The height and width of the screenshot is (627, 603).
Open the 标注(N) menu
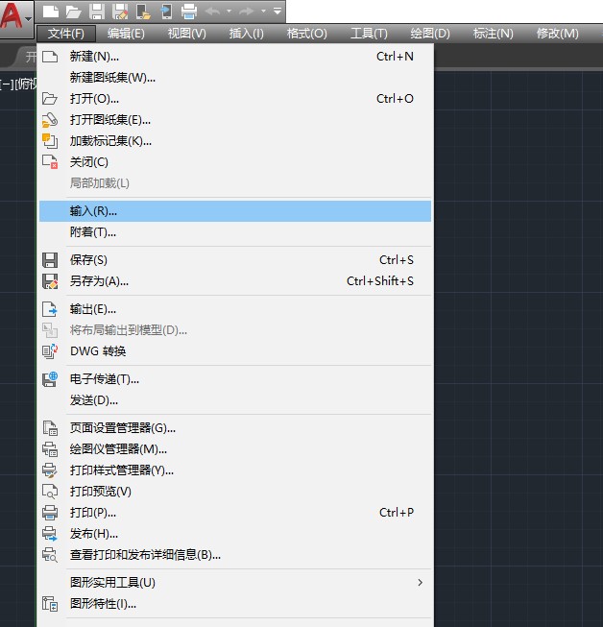493,34
